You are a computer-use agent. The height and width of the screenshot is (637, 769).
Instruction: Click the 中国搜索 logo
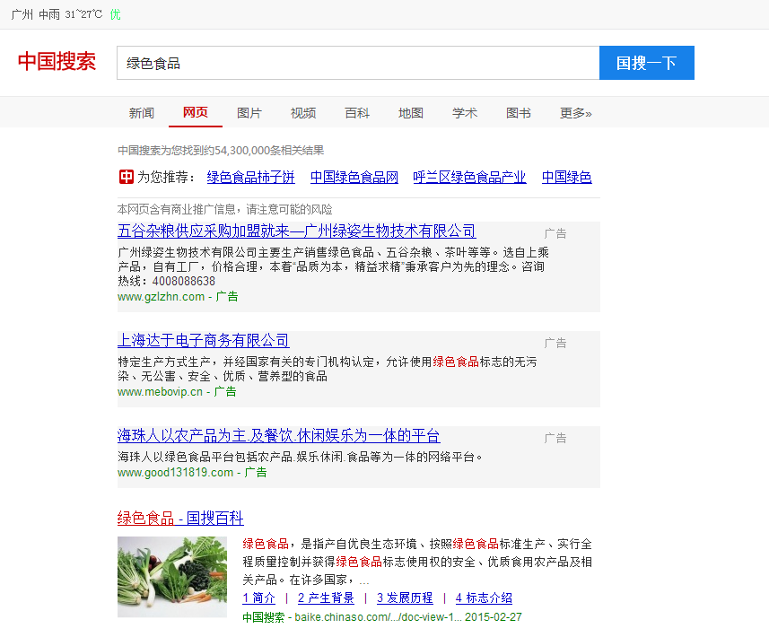[57, 62]
